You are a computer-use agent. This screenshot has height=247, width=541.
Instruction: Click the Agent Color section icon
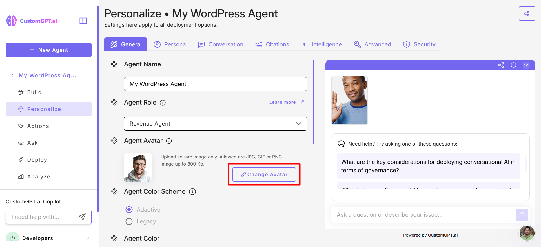point(114,238)
